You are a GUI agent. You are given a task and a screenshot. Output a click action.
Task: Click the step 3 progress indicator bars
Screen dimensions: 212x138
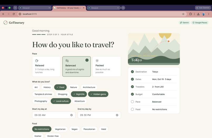pyautogui.click(x=39, y=34)
